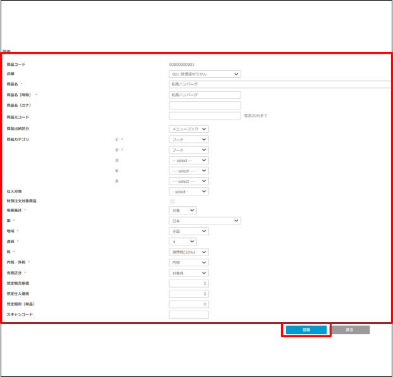Viewport: 393px width, 377px height.
Task: Click the 商品名（カナ） input field
Action: click(x=205, y=105)
